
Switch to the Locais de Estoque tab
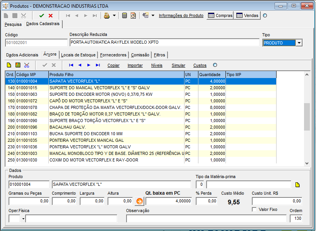[x=79, y=55]
